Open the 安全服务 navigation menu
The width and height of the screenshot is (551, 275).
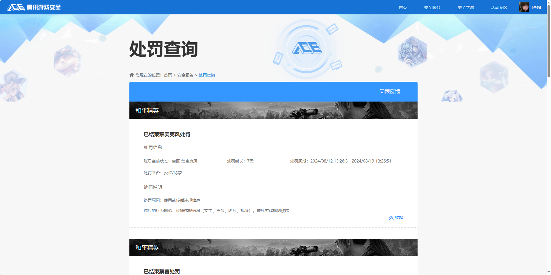(432, 7)
